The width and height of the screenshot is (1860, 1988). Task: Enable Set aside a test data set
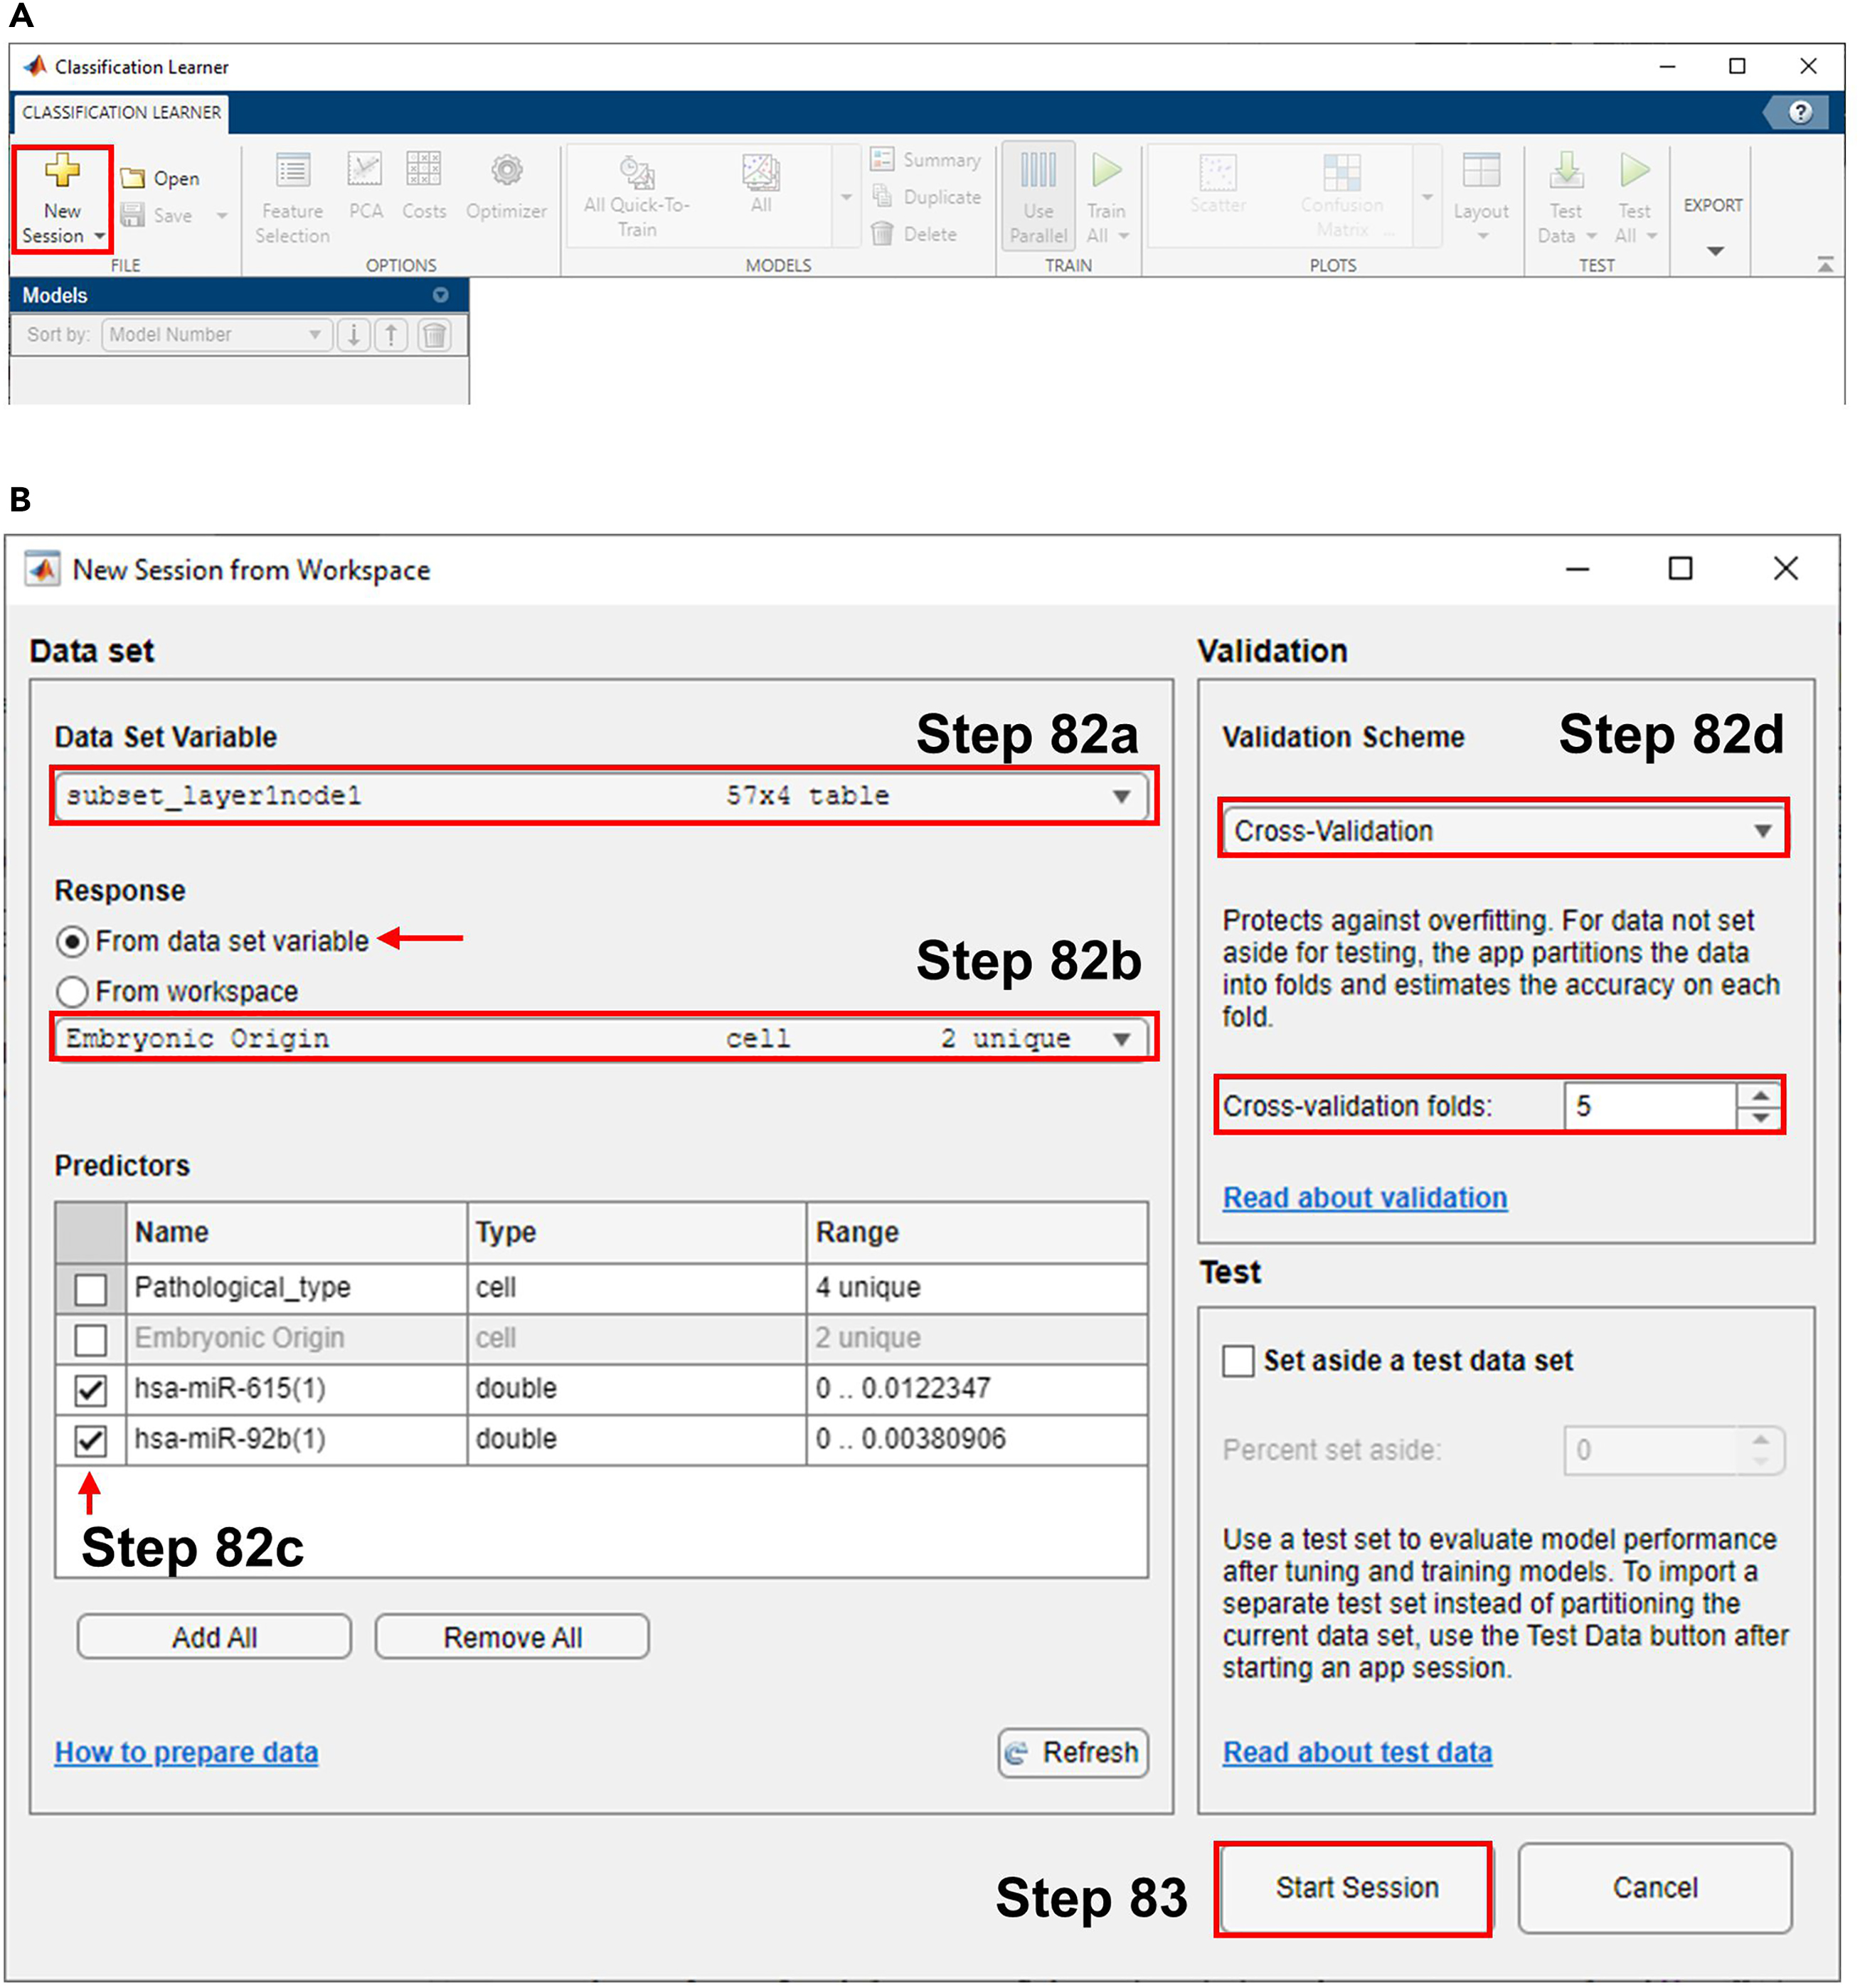tap(1238, 1362)
